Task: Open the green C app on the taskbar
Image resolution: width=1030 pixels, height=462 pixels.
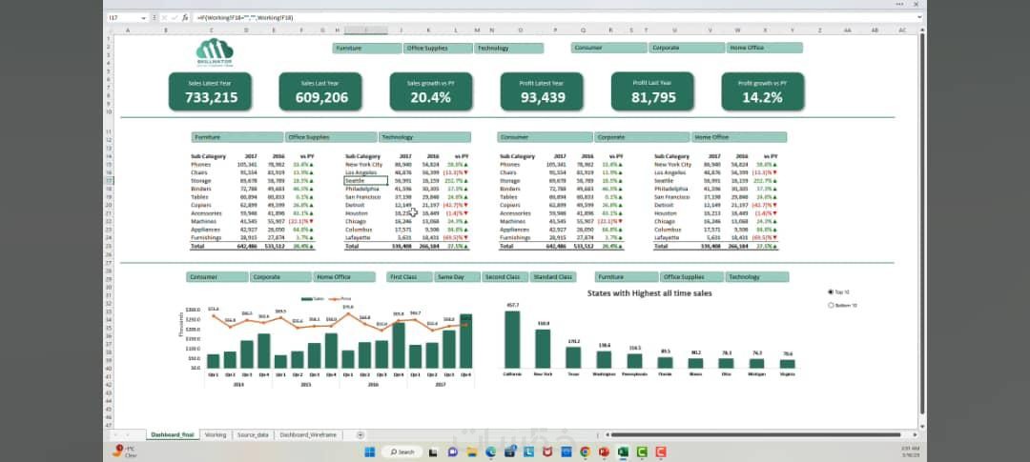Action: click(642, 452)
